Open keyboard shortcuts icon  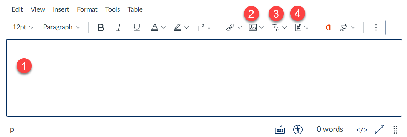[x=280, y=129]
